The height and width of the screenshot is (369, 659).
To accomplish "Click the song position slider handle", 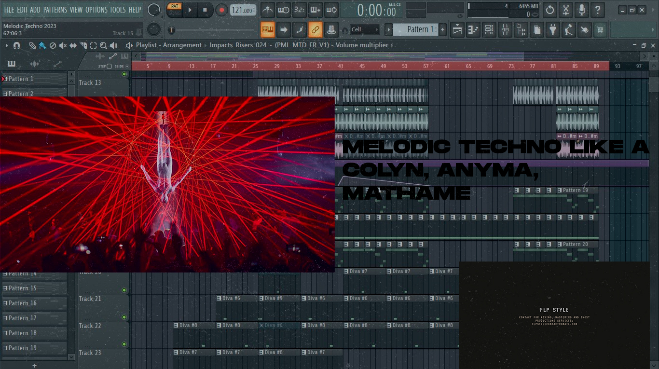I will coord(172,30).
